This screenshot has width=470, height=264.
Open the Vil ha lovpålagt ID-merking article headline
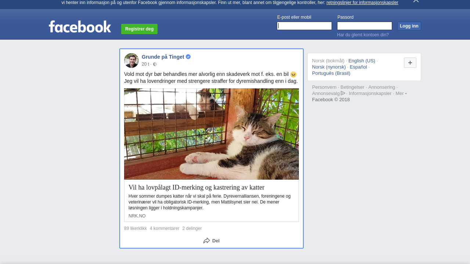[x=196, y=187]
